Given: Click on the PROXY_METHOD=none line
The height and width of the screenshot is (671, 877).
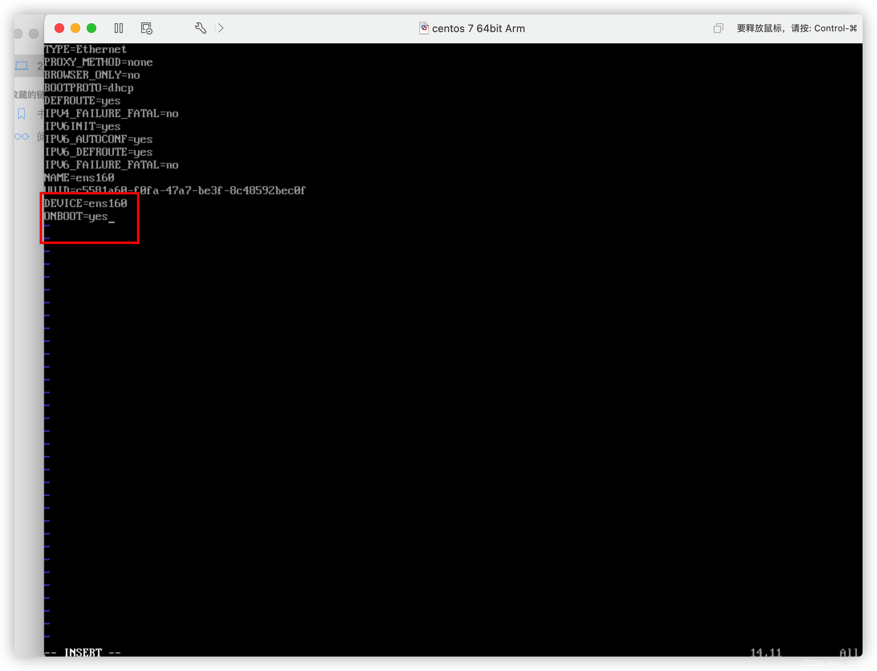Looking at the screenshot, I should coord(98,62).
